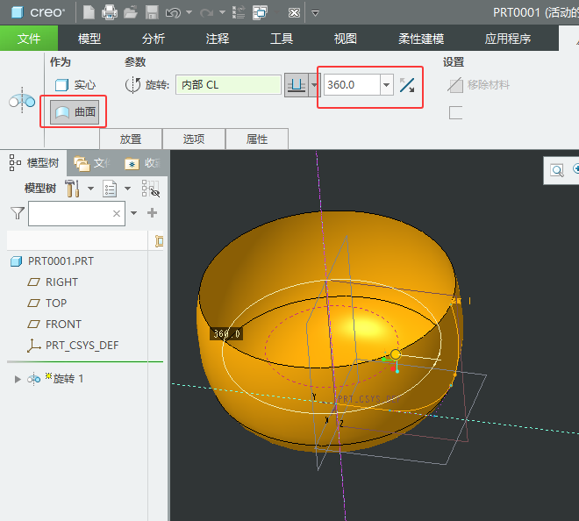Click the New file icon in quick access toolbar
Screen dimensions: 579x521
(89, 12)
